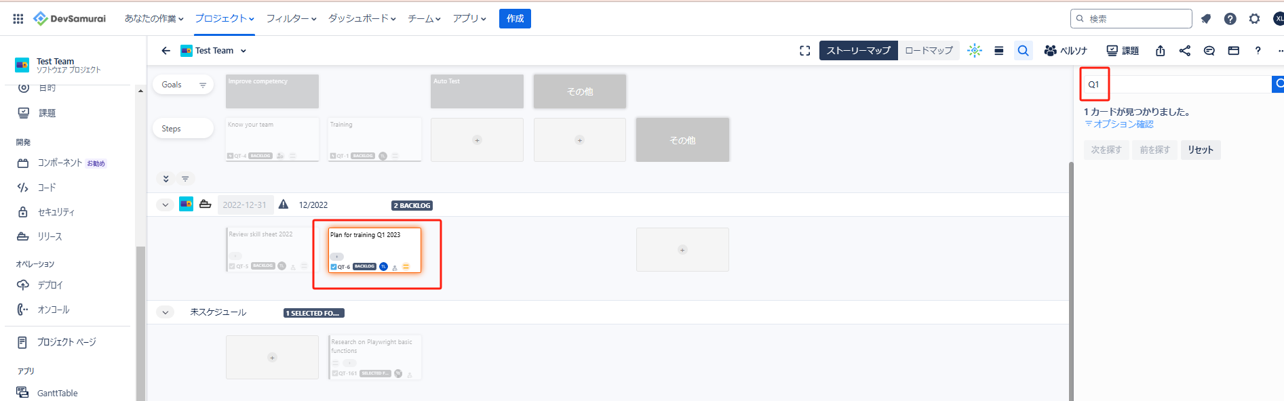Collapse the 未スケジュール section
This screenshot has height=401, width=1284.
click(165, 312)
